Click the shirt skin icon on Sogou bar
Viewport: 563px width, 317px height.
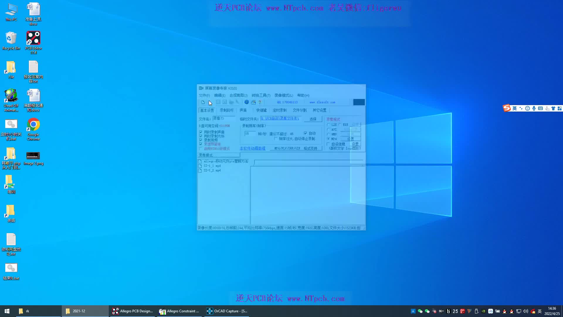click(x=553, y=108)
